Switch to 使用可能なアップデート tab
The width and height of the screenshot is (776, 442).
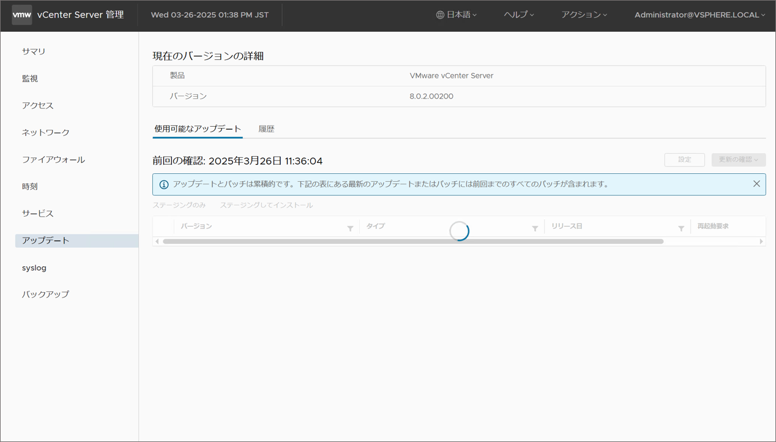tap(198, 129)
